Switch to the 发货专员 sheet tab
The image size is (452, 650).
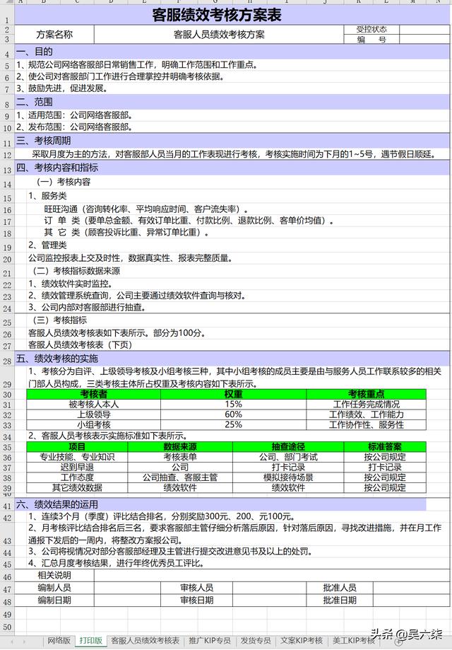click(x=256, y=641)
